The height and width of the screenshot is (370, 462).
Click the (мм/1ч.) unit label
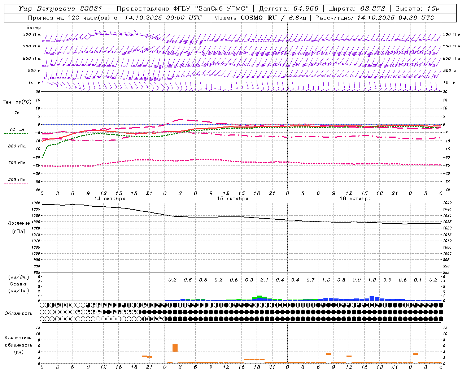click(18, 291)
